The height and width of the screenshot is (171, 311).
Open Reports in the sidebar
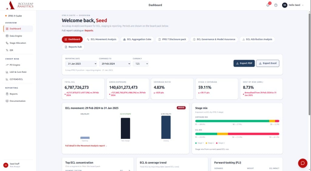(x=18, y=94)
